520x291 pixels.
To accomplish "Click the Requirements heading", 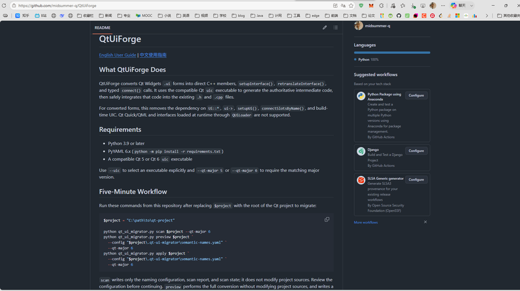I will (x=120, y=130).
